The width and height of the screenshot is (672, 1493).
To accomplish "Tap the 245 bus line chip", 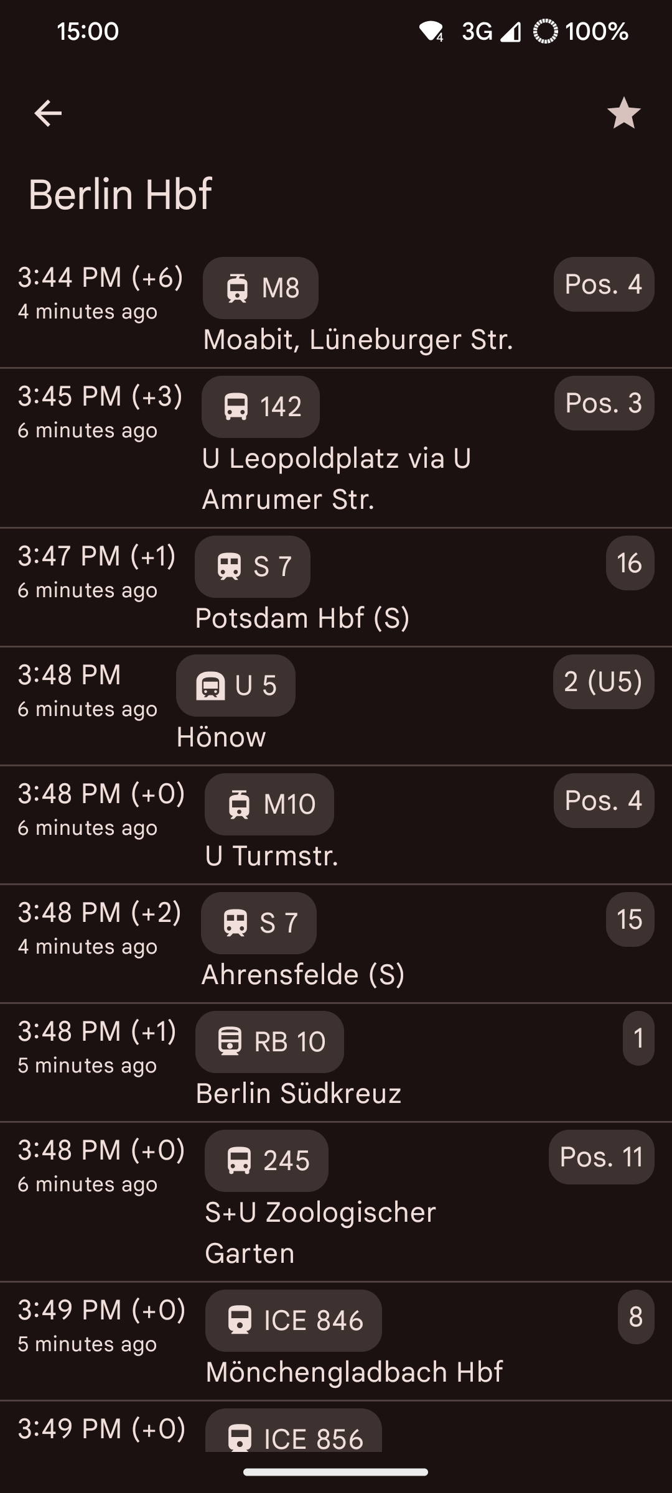I will [x=266, y=1161].
